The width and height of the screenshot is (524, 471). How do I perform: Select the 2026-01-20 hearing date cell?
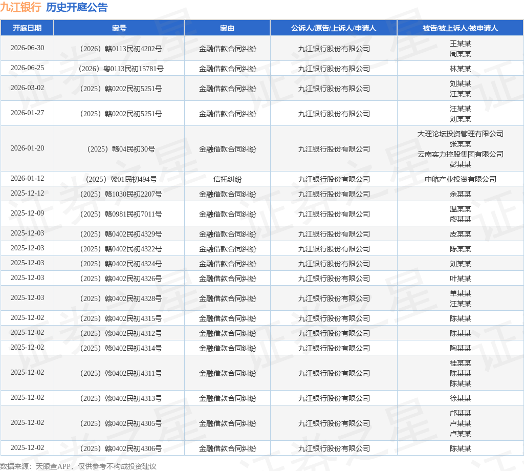27,148
